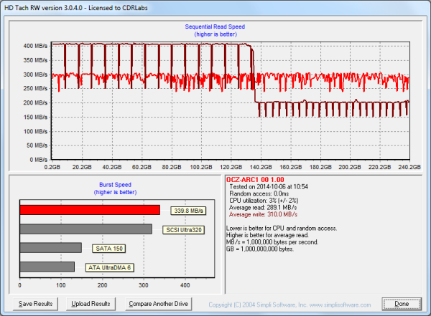Select the 339.8 MB/s burst label

pos(190,211)
